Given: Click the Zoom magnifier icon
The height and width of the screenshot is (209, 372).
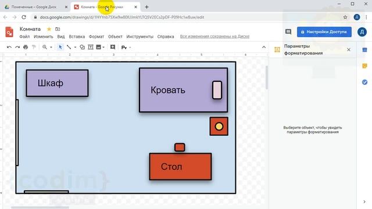Looking at the screenshot, I should (45, 47).
